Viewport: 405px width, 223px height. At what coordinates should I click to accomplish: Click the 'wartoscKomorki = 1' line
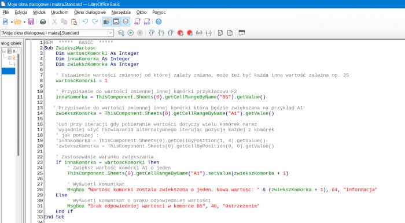tap(82, 81)
